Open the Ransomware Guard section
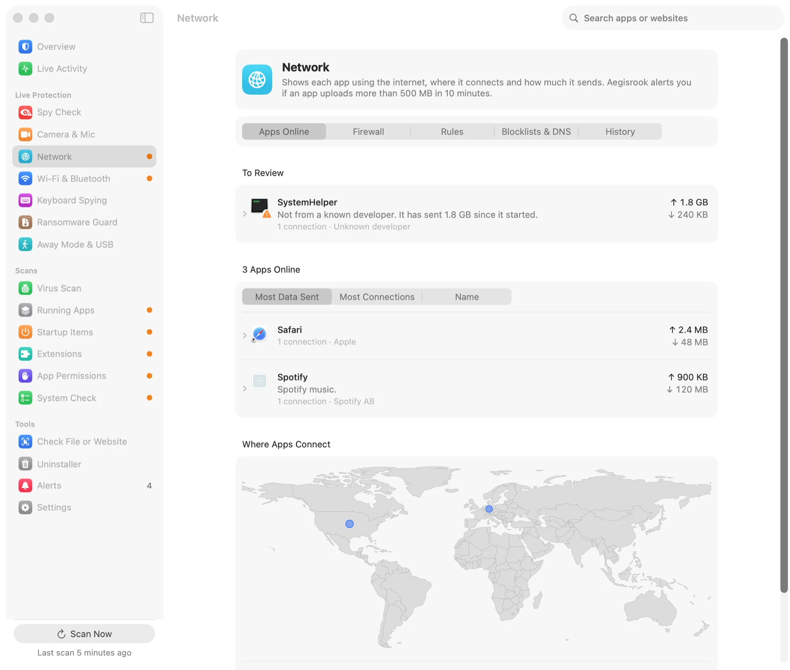Viewport: 790px width, 670px height. point(84,222)
